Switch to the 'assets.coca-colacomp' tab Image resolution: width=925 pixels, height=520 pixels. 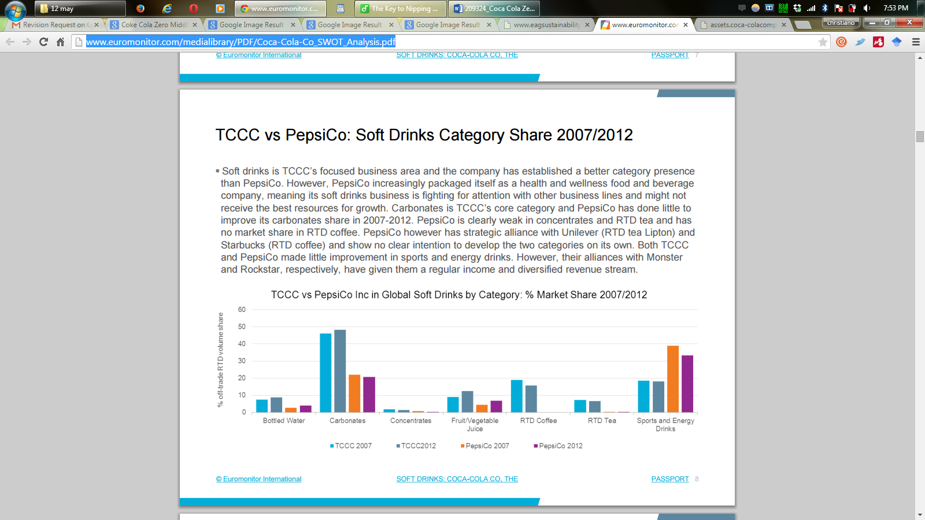point(743,25)
